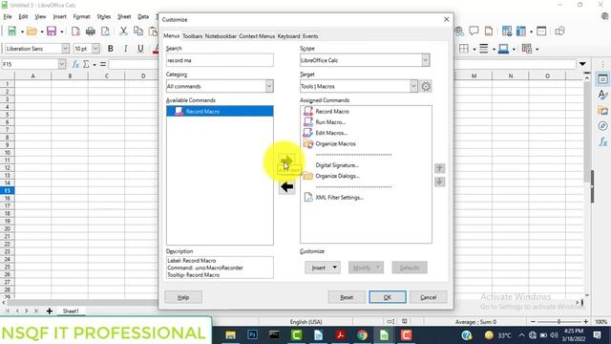Select Digital Signature... in Assigned Commands
This screenshot has width=611, height=344.
click(x=337, y=165)
